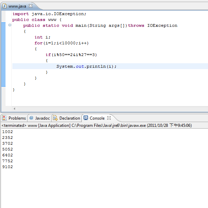Click the Declaration view icon
The image size is (208, 208).
coord(55,118)
